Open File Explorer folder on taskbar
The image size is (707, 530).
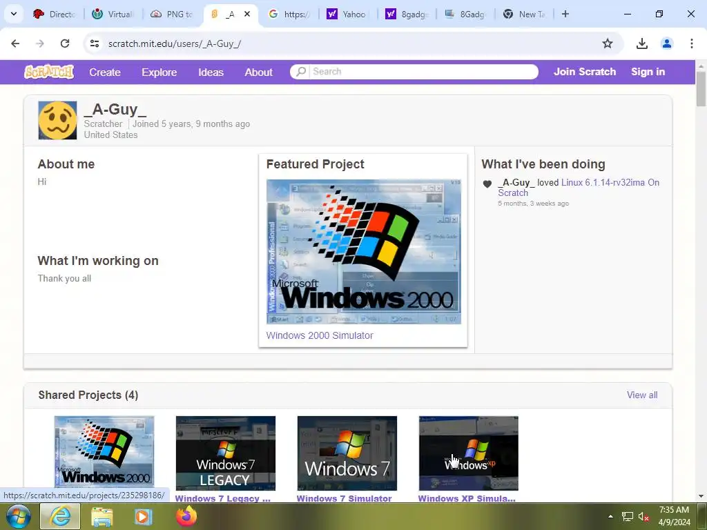tap(102, 516)
